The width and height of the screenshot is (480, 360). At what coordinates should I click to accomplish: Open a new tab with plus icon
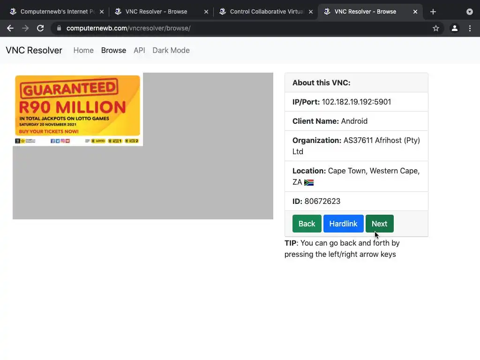point(433,12)
